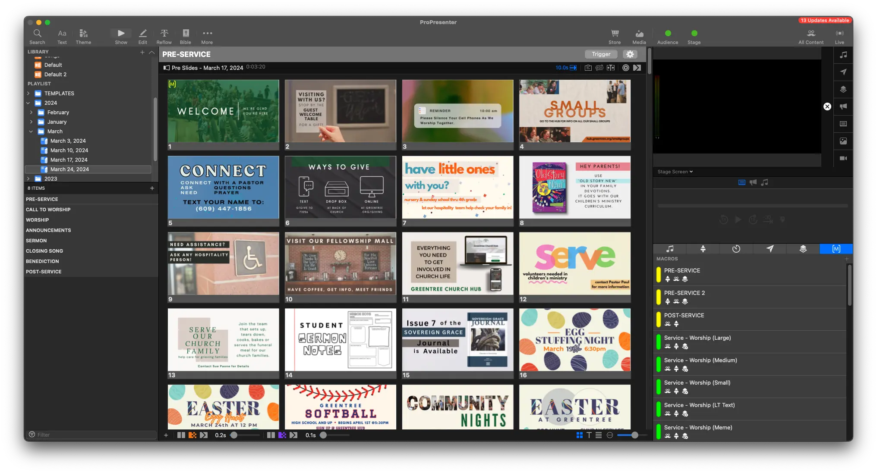The width and height of the screenshot is (877, 473).
Task: Collapse the March folder in the playlist
Action: point(31,131)
